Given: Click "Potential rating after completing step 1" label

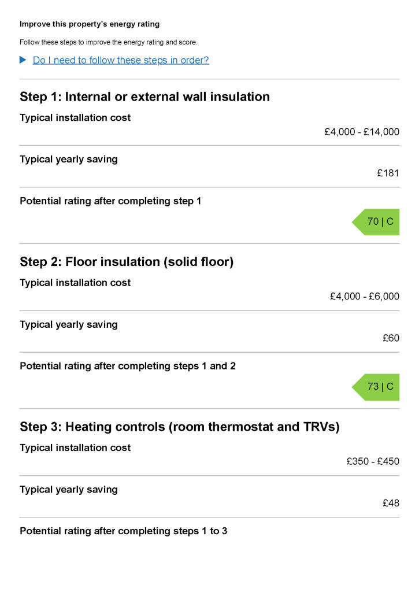Looking at the screenshot, I should (110, 201).
